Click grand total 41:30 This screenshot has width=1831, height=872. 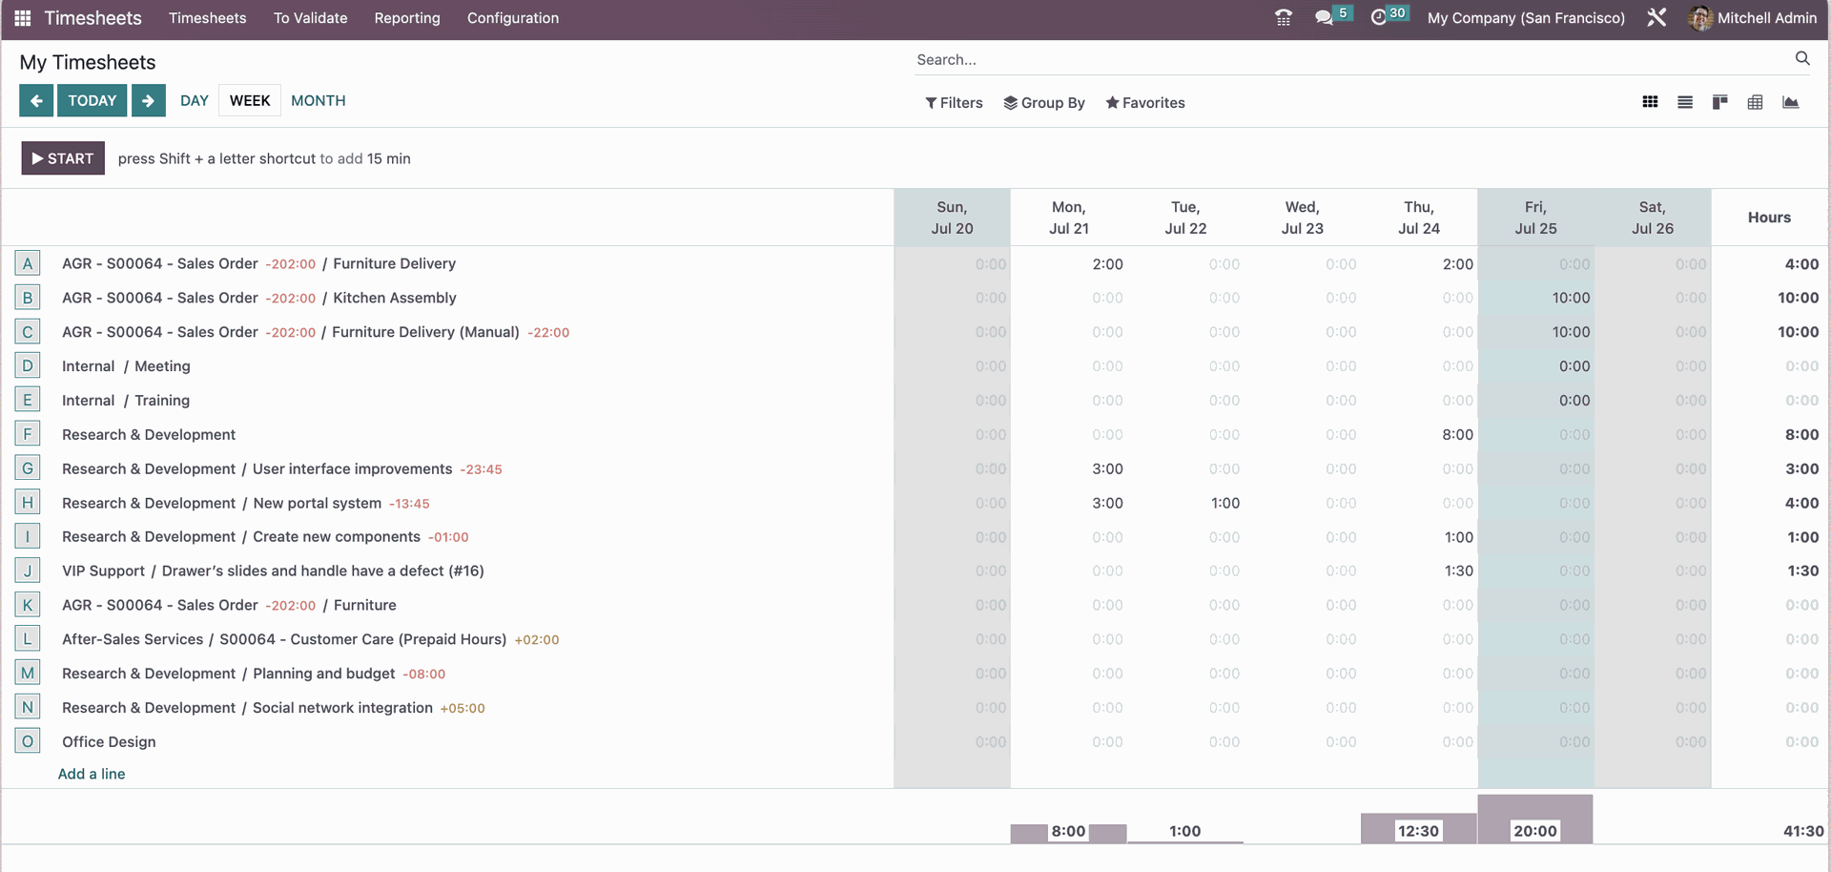click(1803, 831)
